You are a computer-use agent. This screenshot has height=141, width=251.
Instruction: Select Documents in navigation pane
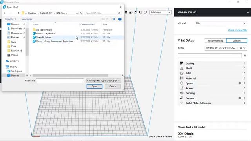[16, 33]
